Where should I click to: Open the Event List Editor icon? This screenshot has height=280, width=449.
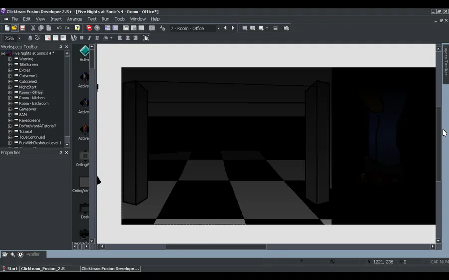click(x=142, y=28)
